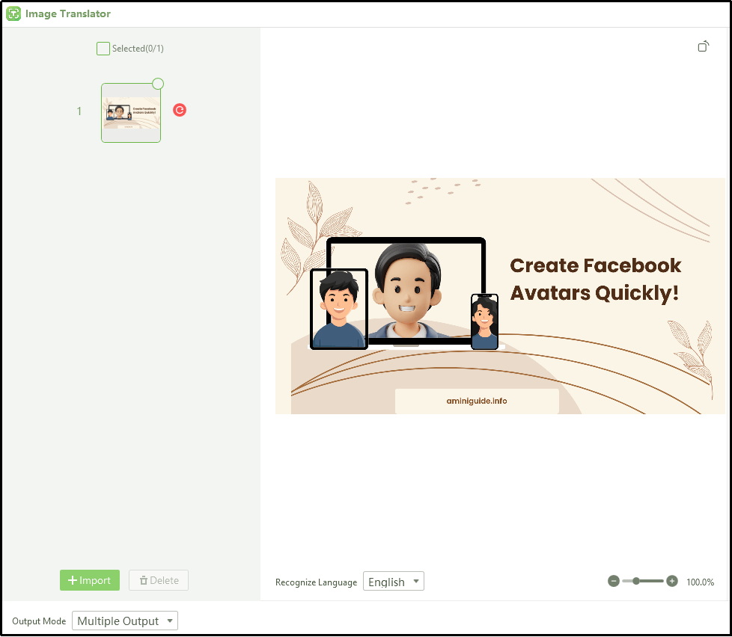Toggle the Selected(0/1) checkbox

point(103,48)
